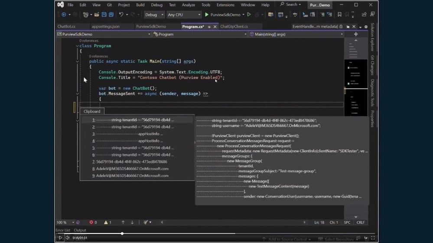Screen dimensions: 433x243
Task: Click Start Without Debugging outline play icon
Action: point(249,15)
